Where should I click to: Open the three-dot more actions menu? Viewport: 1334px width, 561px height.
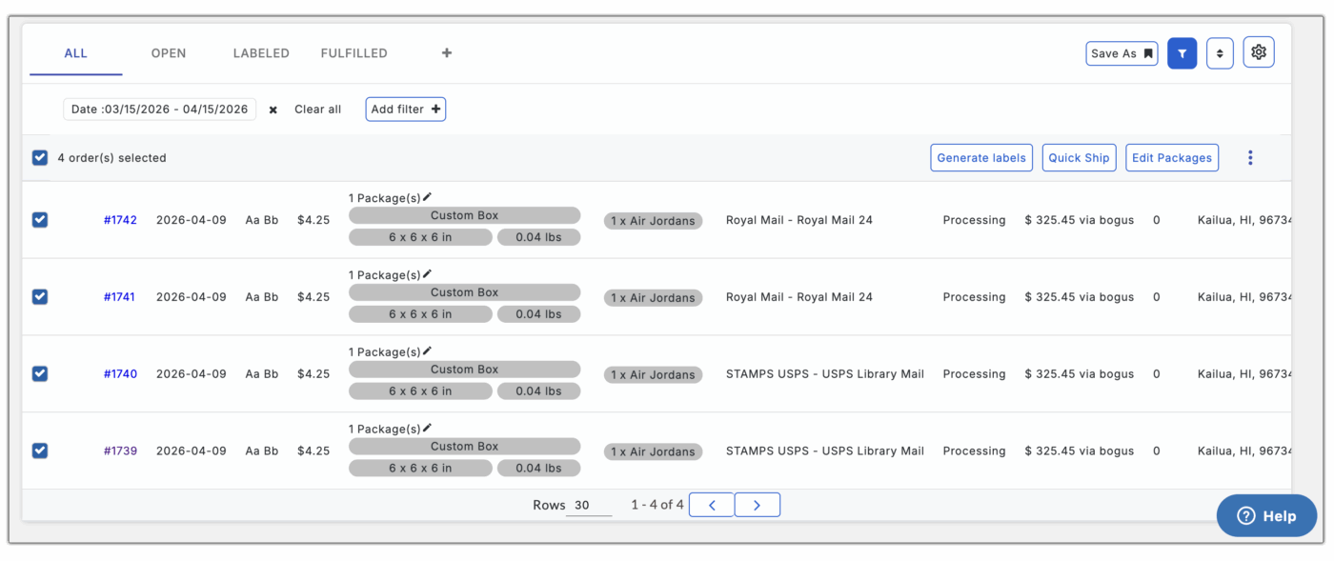click(1250, 158)
